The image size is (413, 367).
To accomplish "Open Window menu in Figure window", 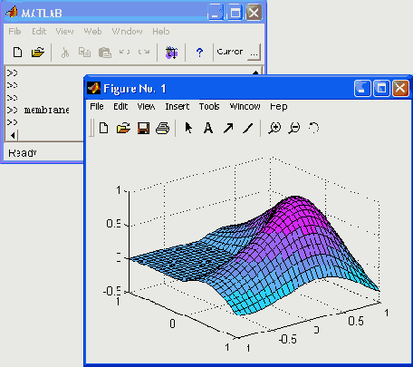I will coord(245,106).
